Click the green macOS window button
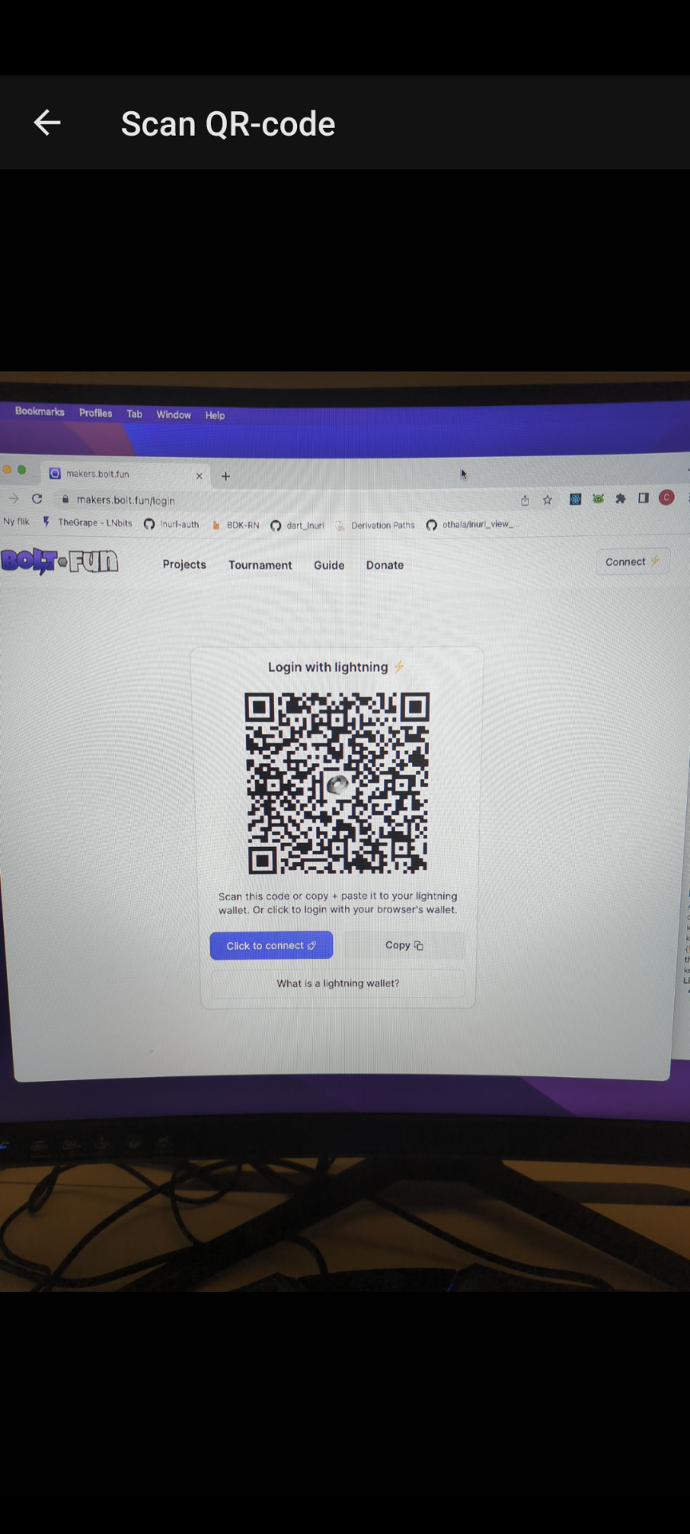This screenshot has width=690, height=1534. click(22, 470)
